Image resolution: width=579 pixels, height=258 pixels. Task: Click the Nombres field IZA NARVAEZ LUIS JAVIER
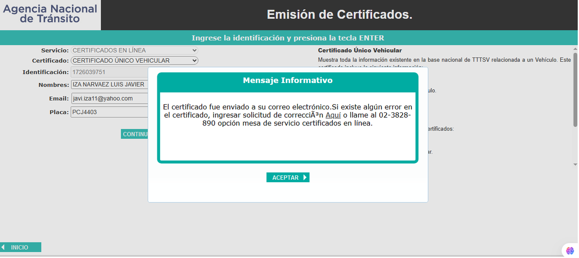tap(110, 85)
